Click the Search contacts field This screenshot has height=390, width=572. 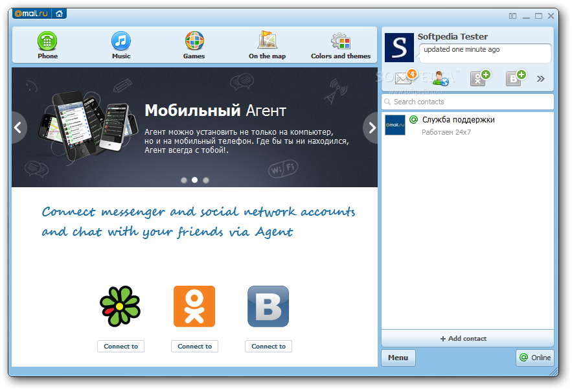tap(467, 102)
